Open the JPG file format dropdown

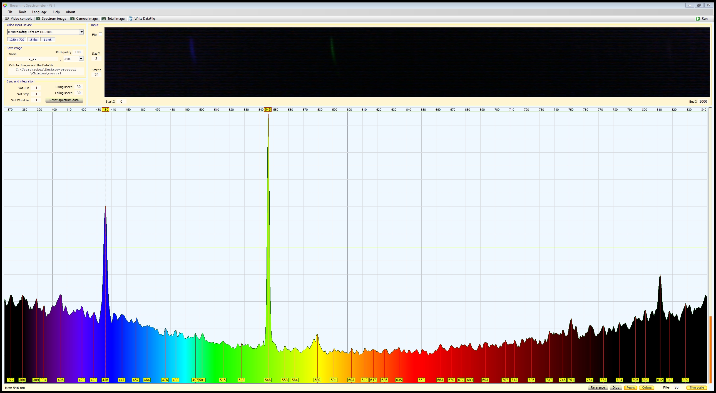(81, 59)
